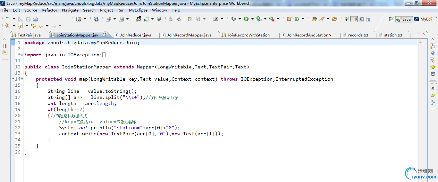The height and width of the screenshot is (182, 438).
Task: Collapse the map method at line 14
Action: [x=22, y=79]
